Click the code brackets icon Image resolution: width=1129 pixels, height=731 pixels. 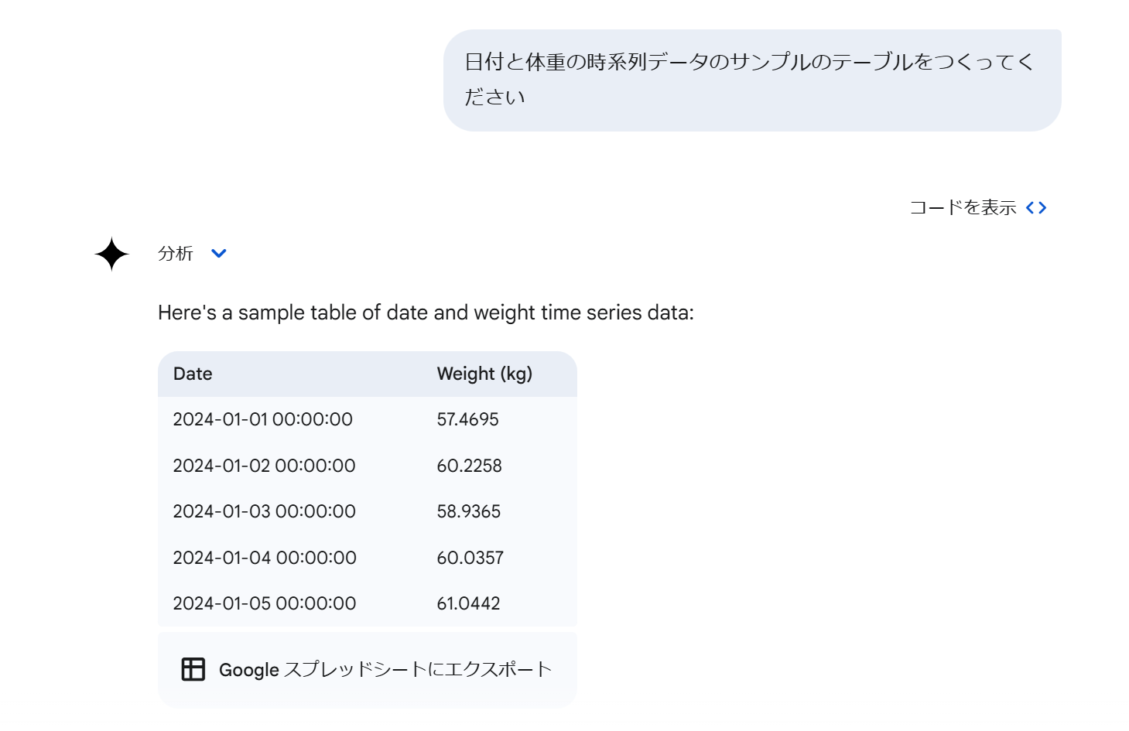pyautogui.click(x=1036, y=207)
